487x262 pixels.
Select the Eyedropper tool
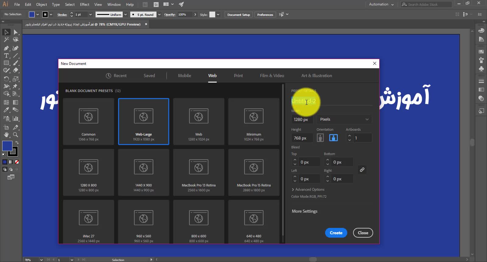coord(6,110)
